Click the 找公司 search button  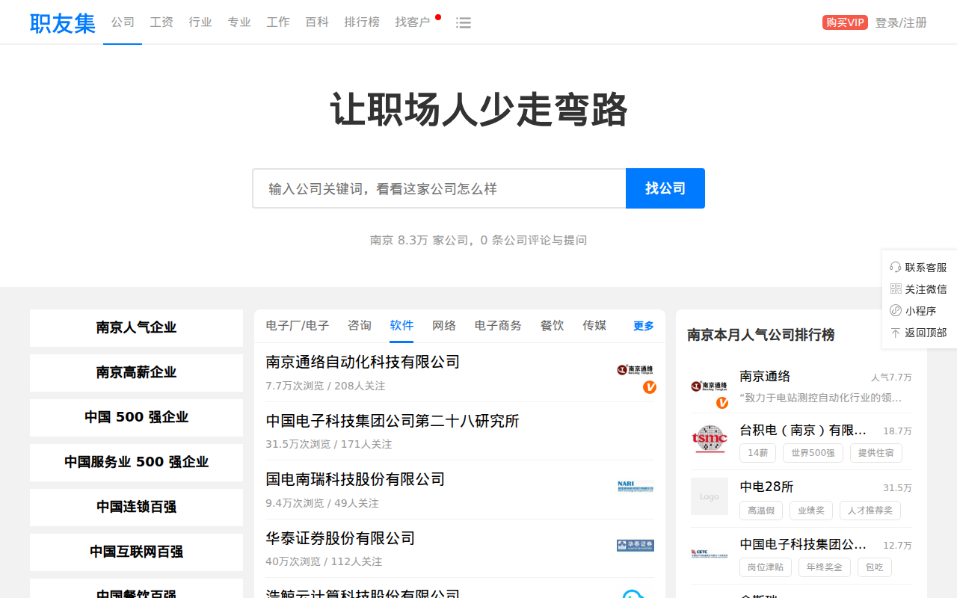coord(665,188)
